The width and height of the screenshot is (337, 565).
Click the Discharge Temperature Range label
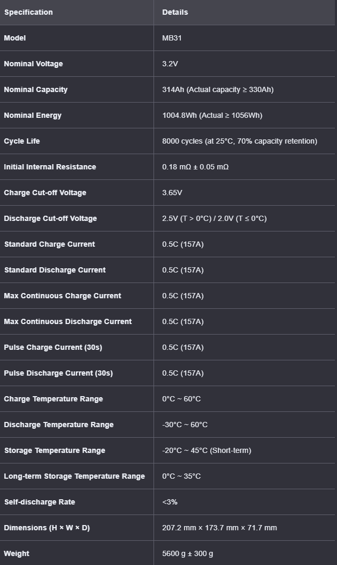tap(59, 425)
